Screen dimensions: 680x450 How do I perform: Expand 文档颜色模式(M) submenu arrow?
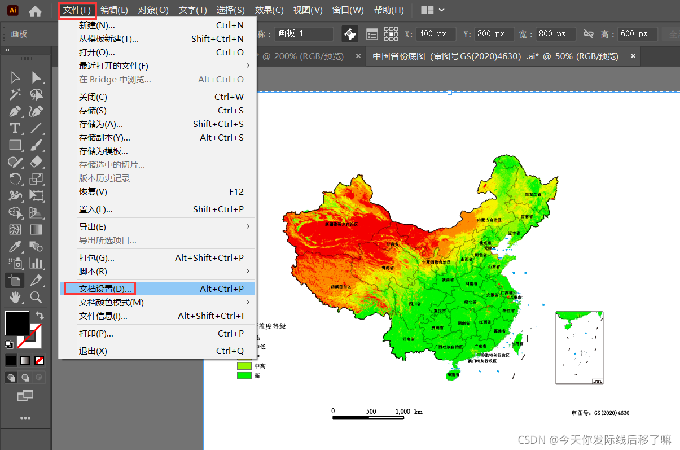click(248, 302)
